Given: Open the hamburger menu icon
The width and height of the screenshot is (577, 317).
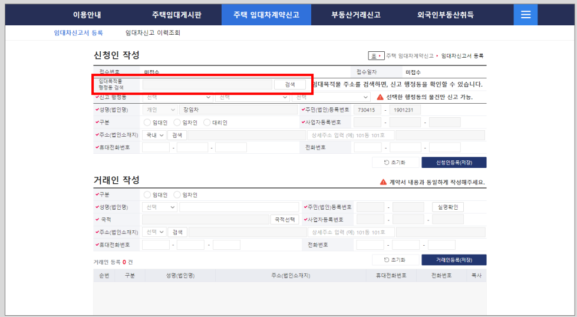Looking at the screenshot, I should [526, 15].
